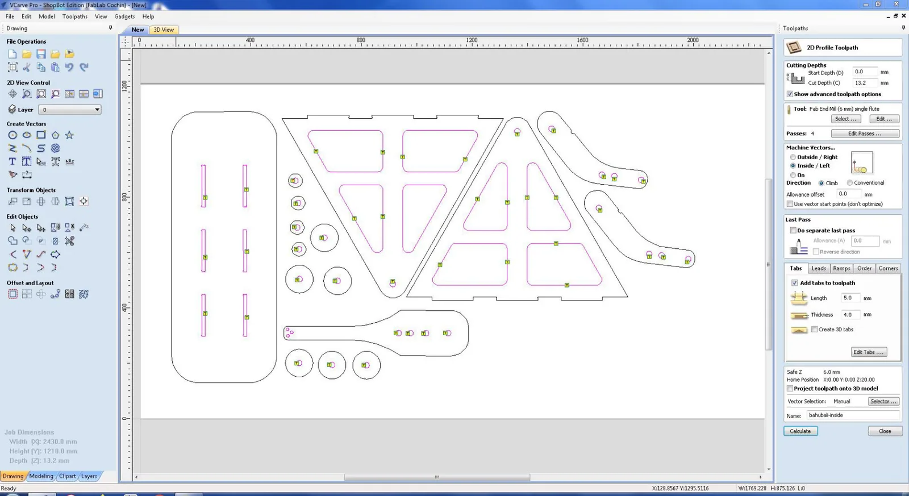Select the Draw Circle tool
Image resolution: width=909 pixels, height=496 pixels.
point(12,135)
